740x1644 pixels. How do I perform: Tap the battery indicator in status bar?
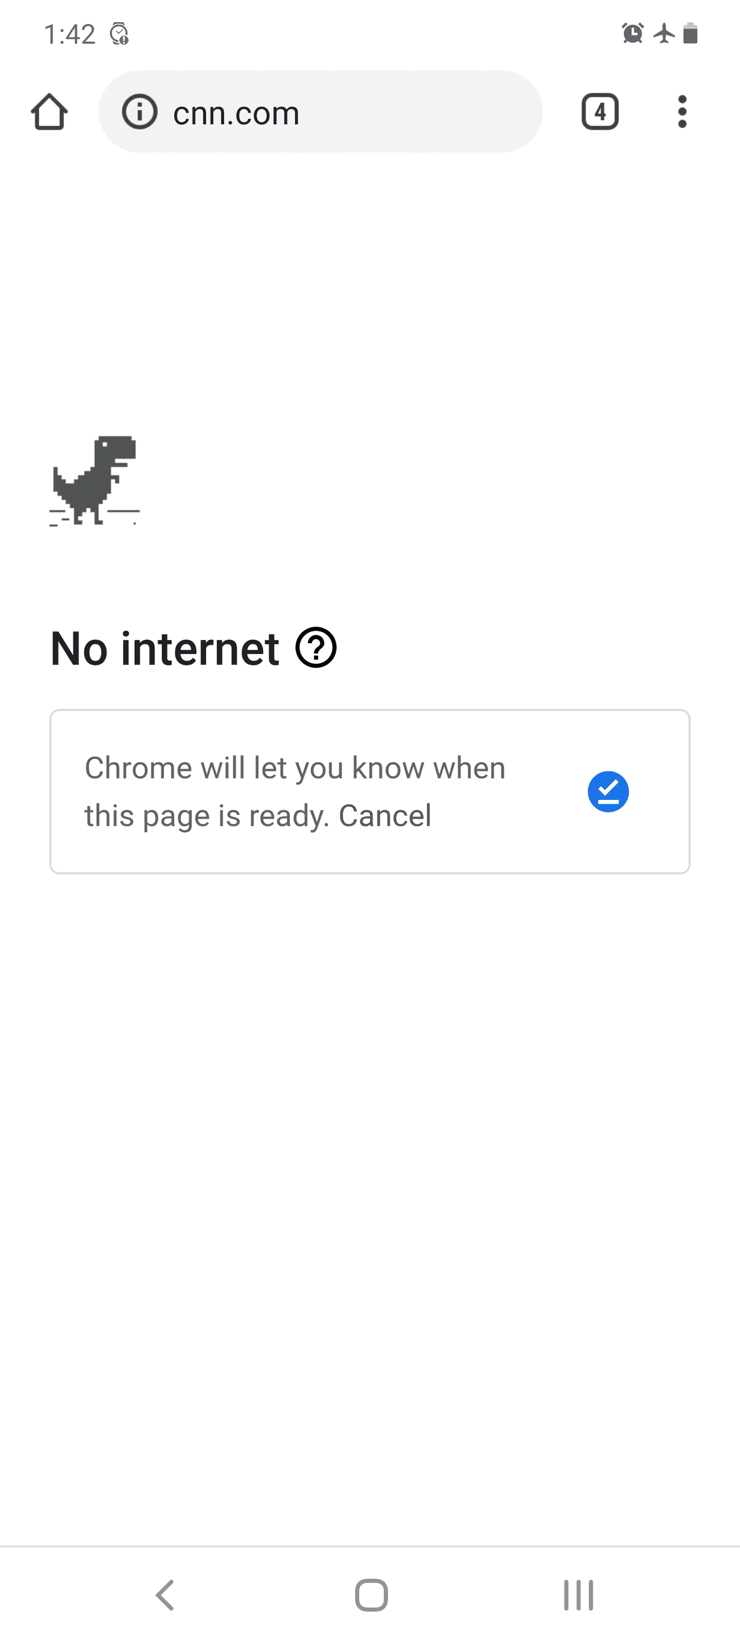point(690,33)
